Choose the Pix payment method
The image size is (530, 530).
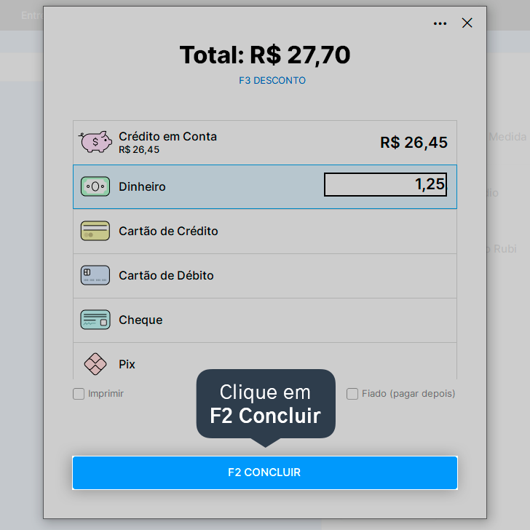[x=265, y=361]
